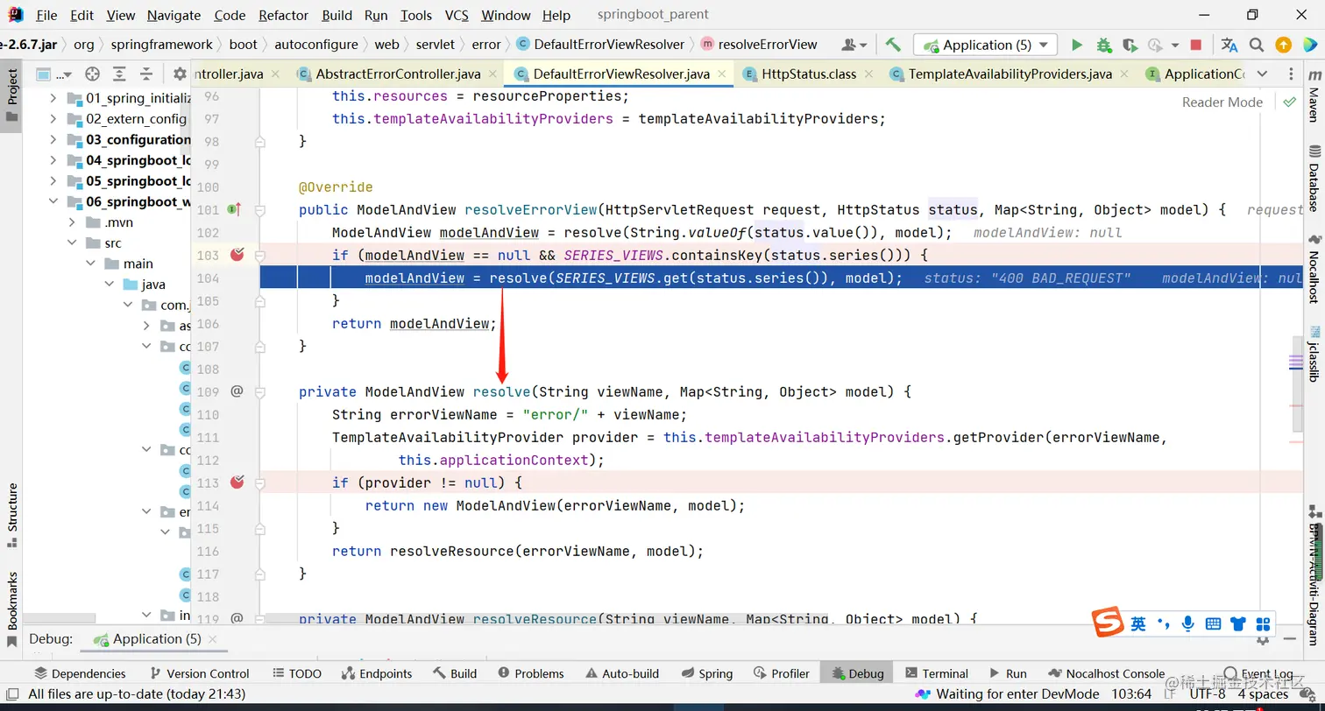This screenshot has width=1325, height=711.
Task: Toggle the Project tool window button
Action: coord(12,95)
